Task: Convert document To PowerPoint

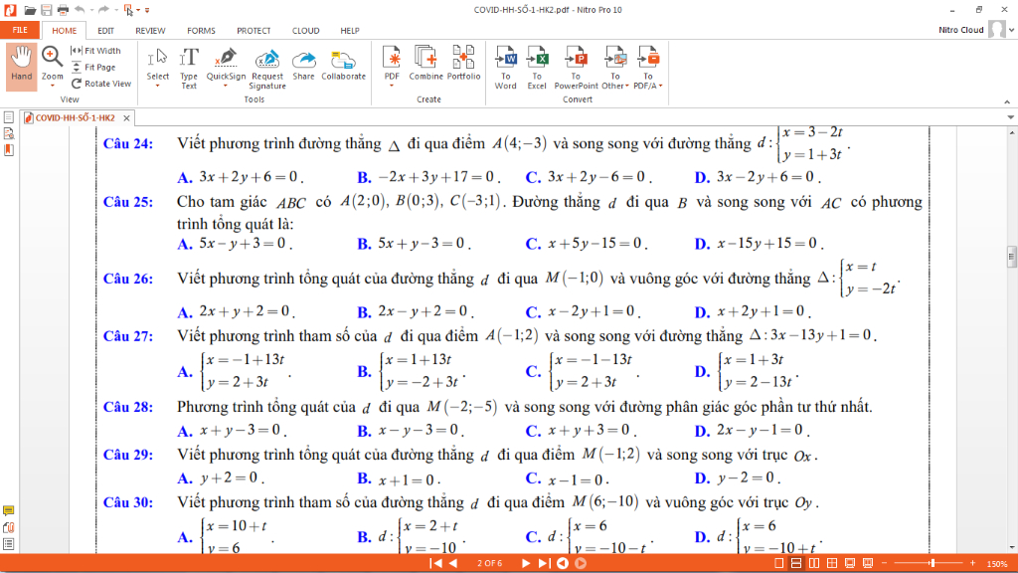Action: pos(576,68)
